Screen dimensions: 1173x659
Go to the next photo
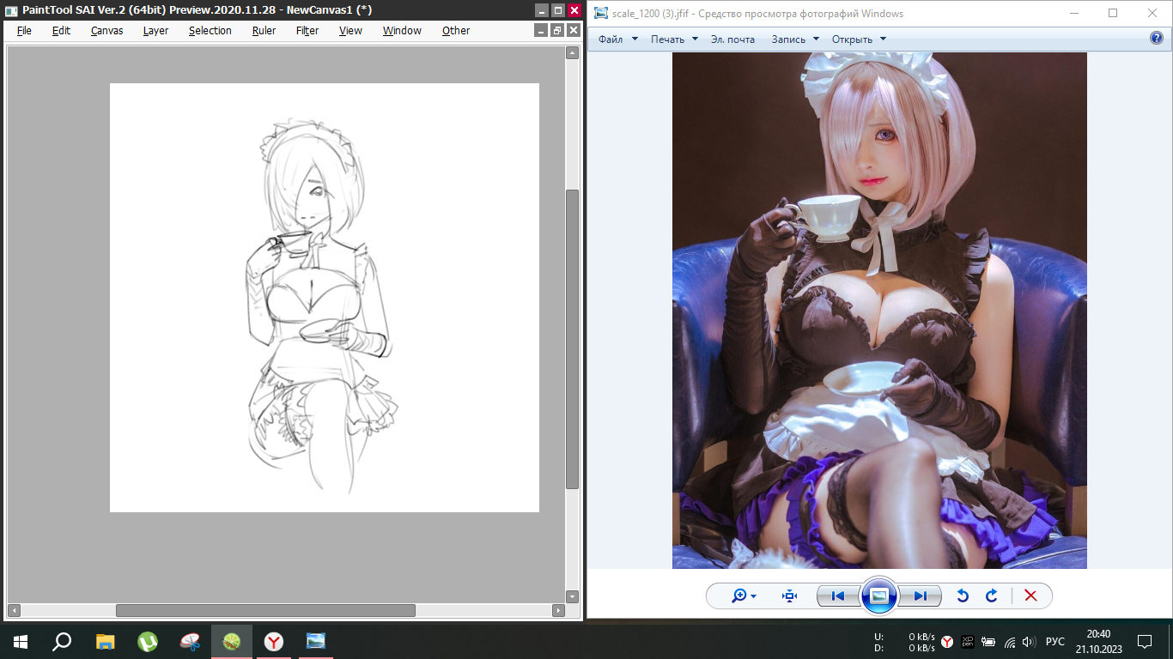tap(920, 596)
